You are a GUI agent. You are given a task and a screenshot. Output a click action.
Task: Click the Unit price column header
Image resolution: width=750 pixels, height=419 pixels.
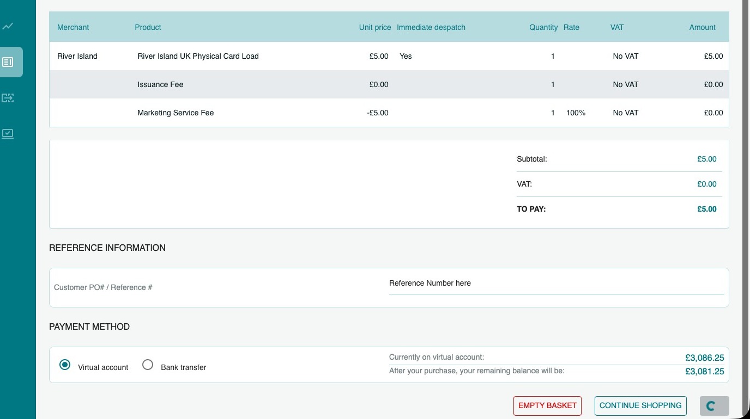[x=375, y=27]
